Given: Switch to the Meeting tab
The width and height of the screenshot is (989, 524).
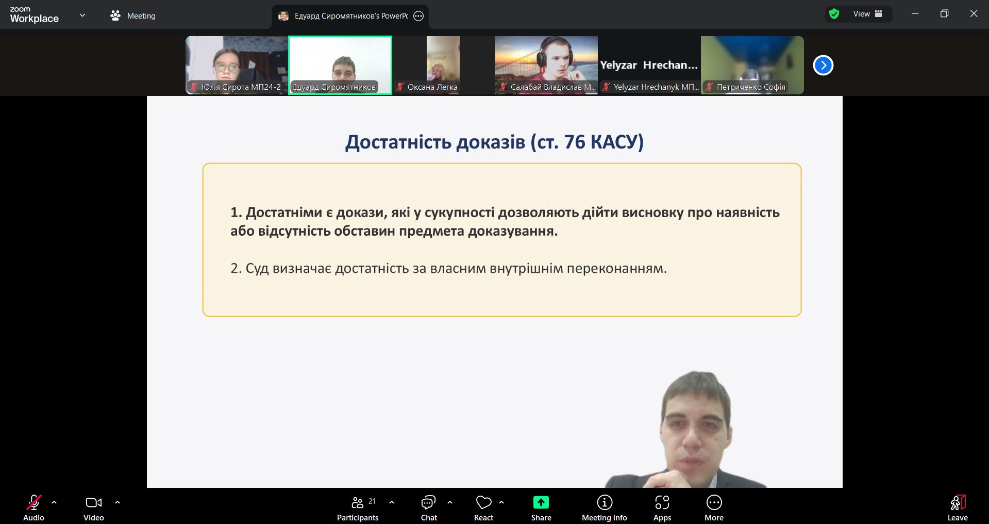Looking at the screenshot, I should coord(133,16).
